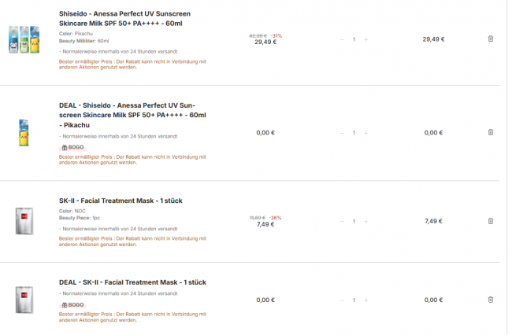Increase quantity of DEAL Anessa Pikachu item

click(x=366, y=133)
